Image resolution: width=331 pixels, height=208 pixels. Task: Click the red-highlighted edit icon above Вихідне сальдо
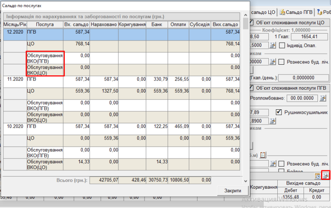(326, 176)
